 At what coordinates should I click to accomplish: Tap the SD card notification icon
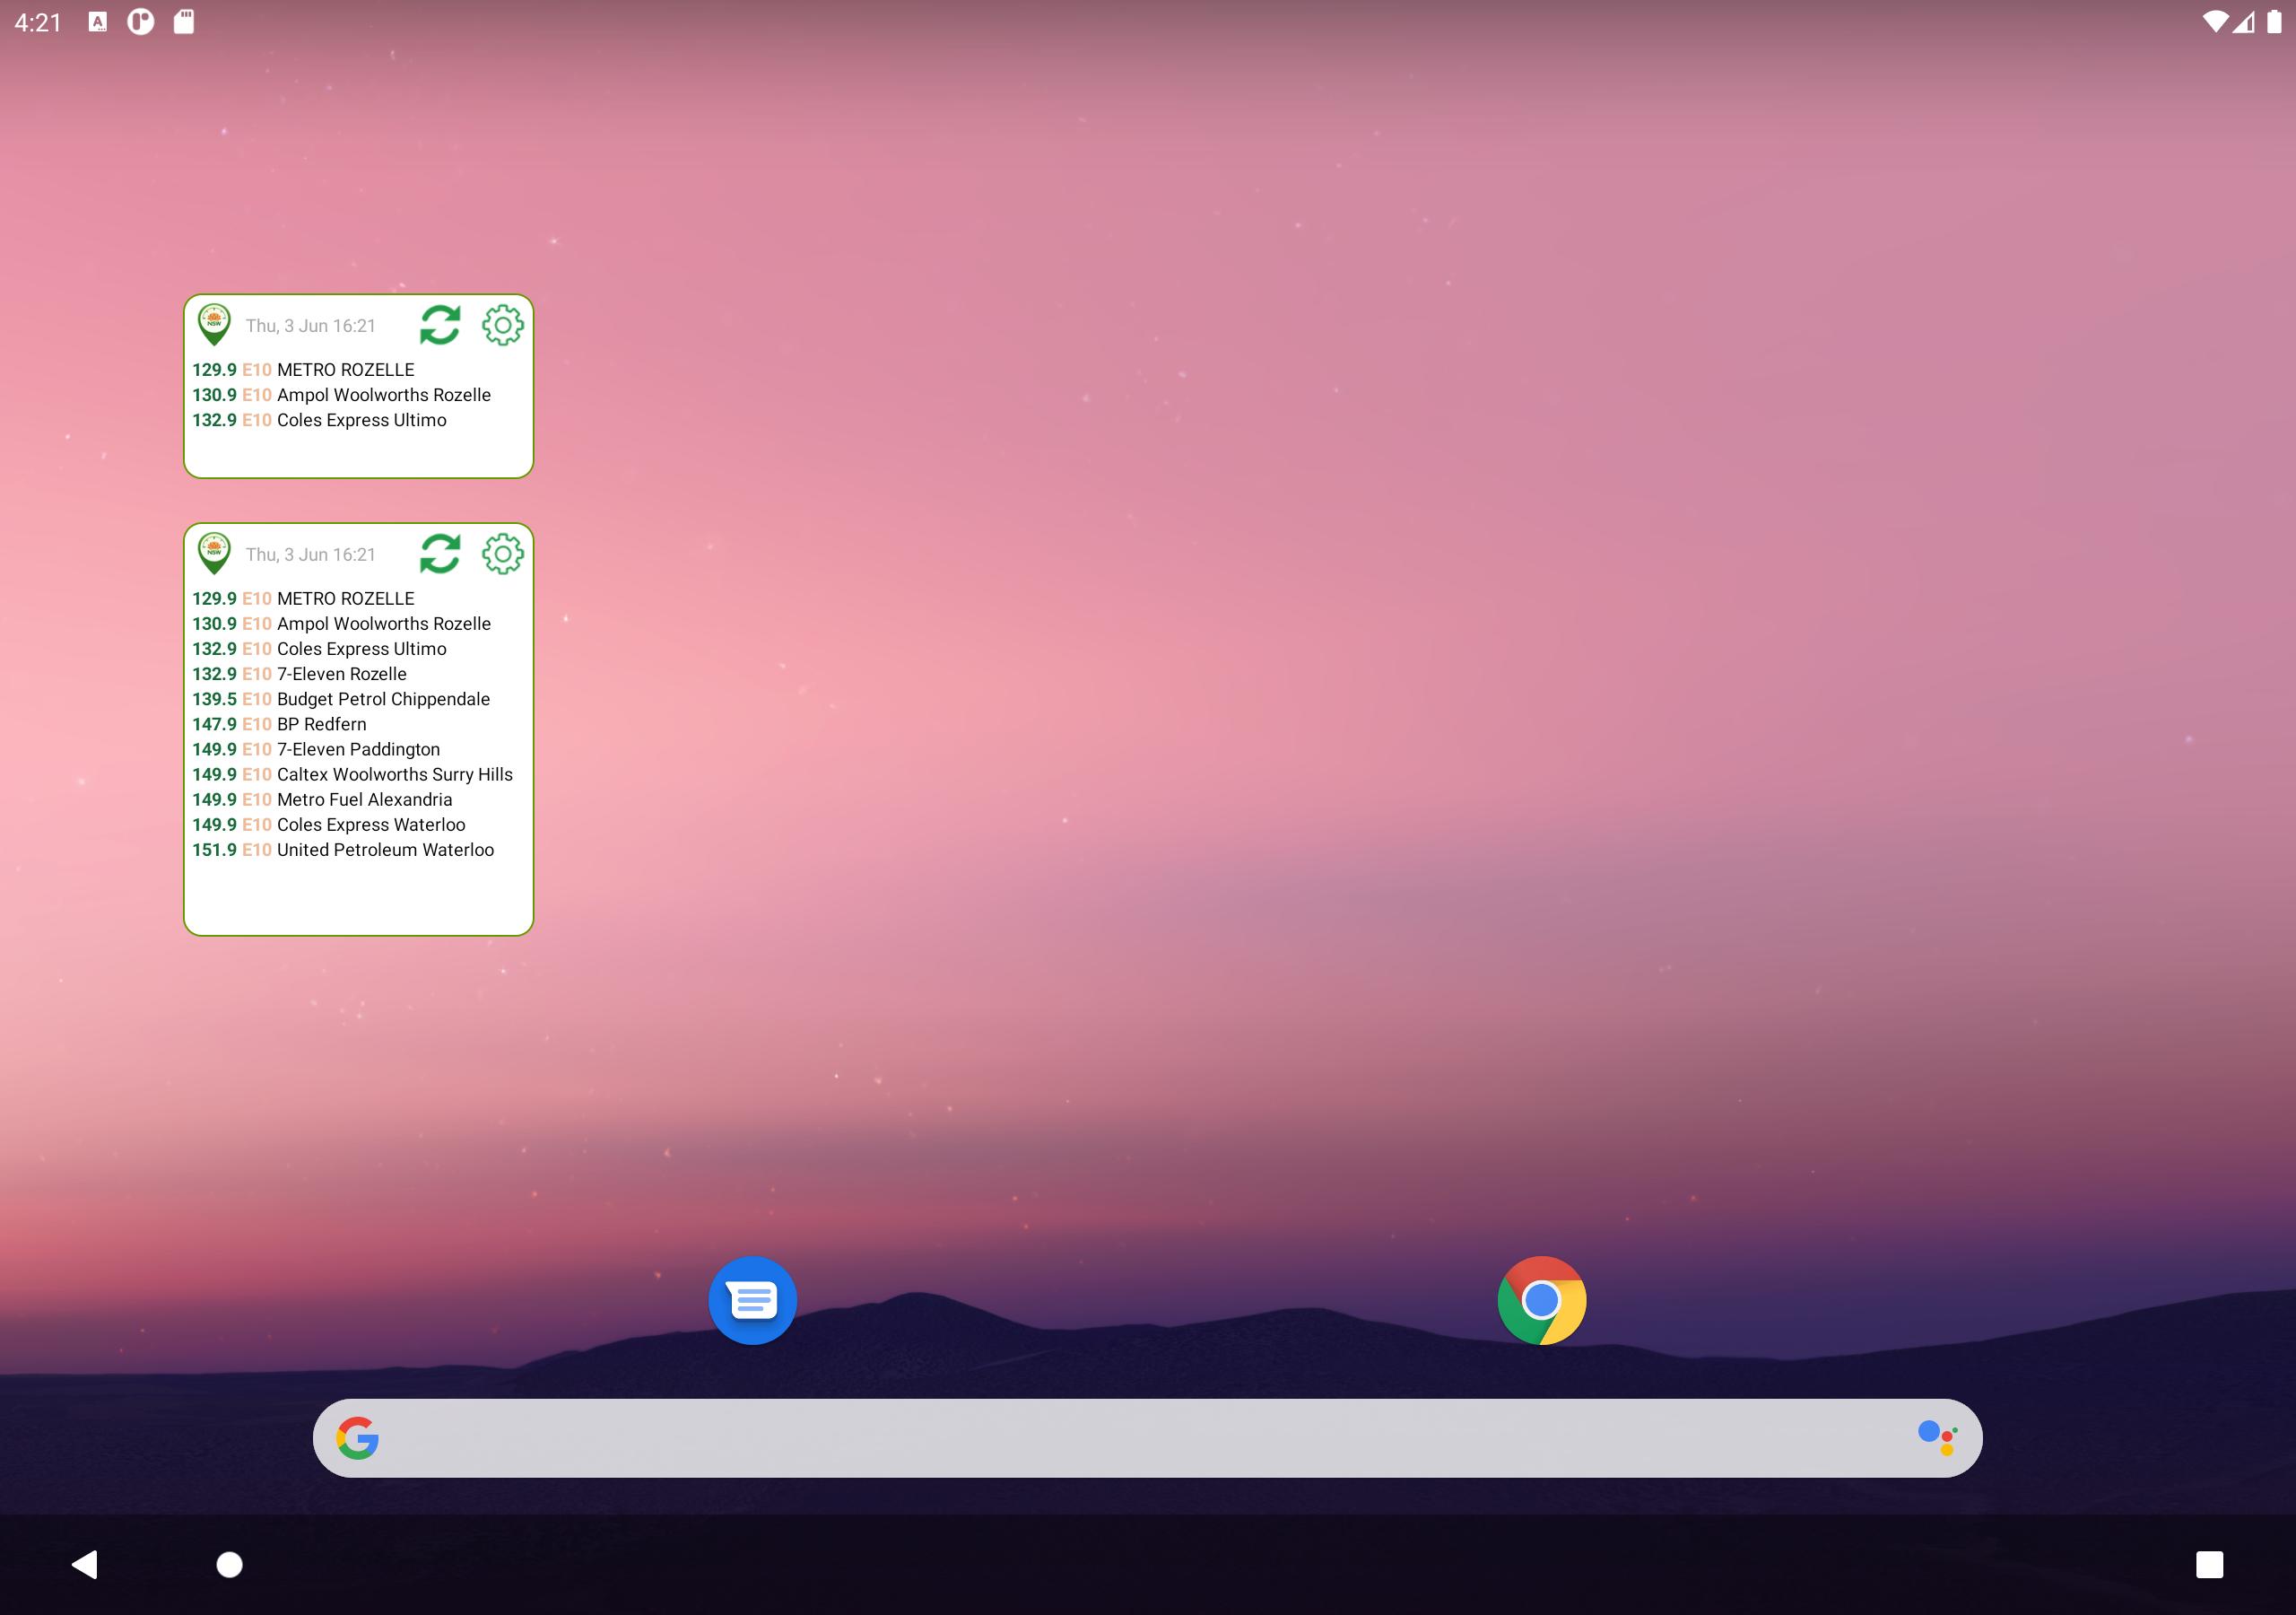[184, 22]
